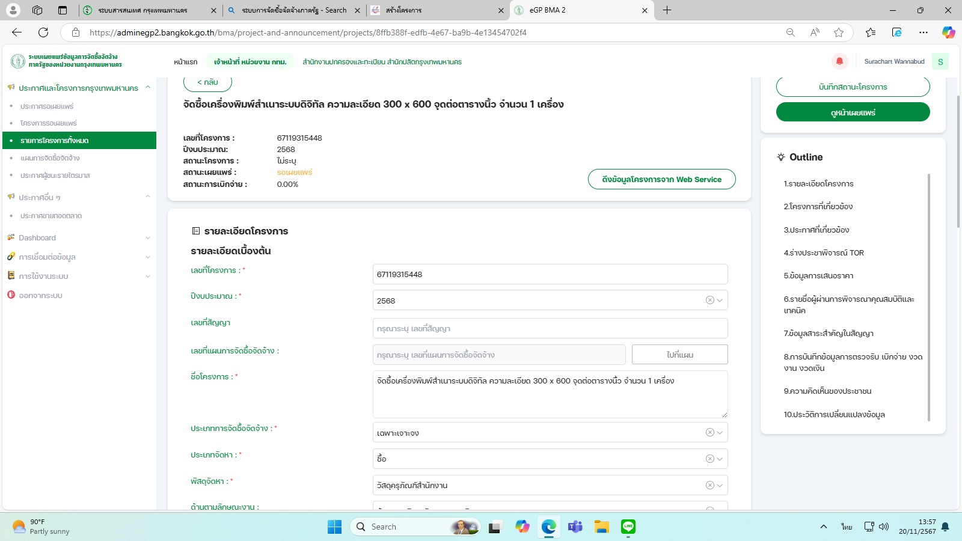Click the red notification bell icon
Viewport: 962px width, 541px height.
[839, 61]
